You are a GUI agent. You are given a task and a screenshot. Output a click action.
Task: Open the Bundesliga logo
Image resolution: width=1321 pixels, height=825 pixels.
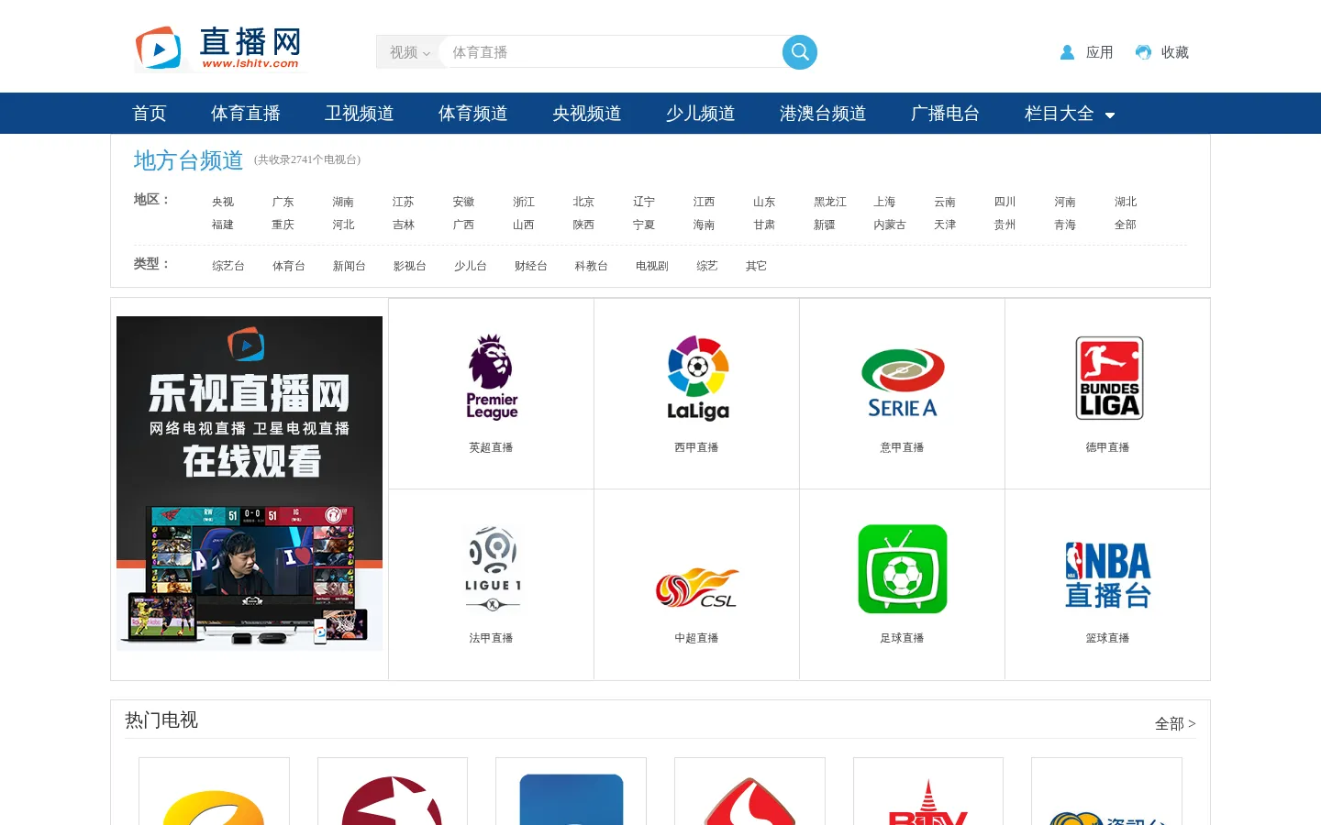coord(1109,378)
